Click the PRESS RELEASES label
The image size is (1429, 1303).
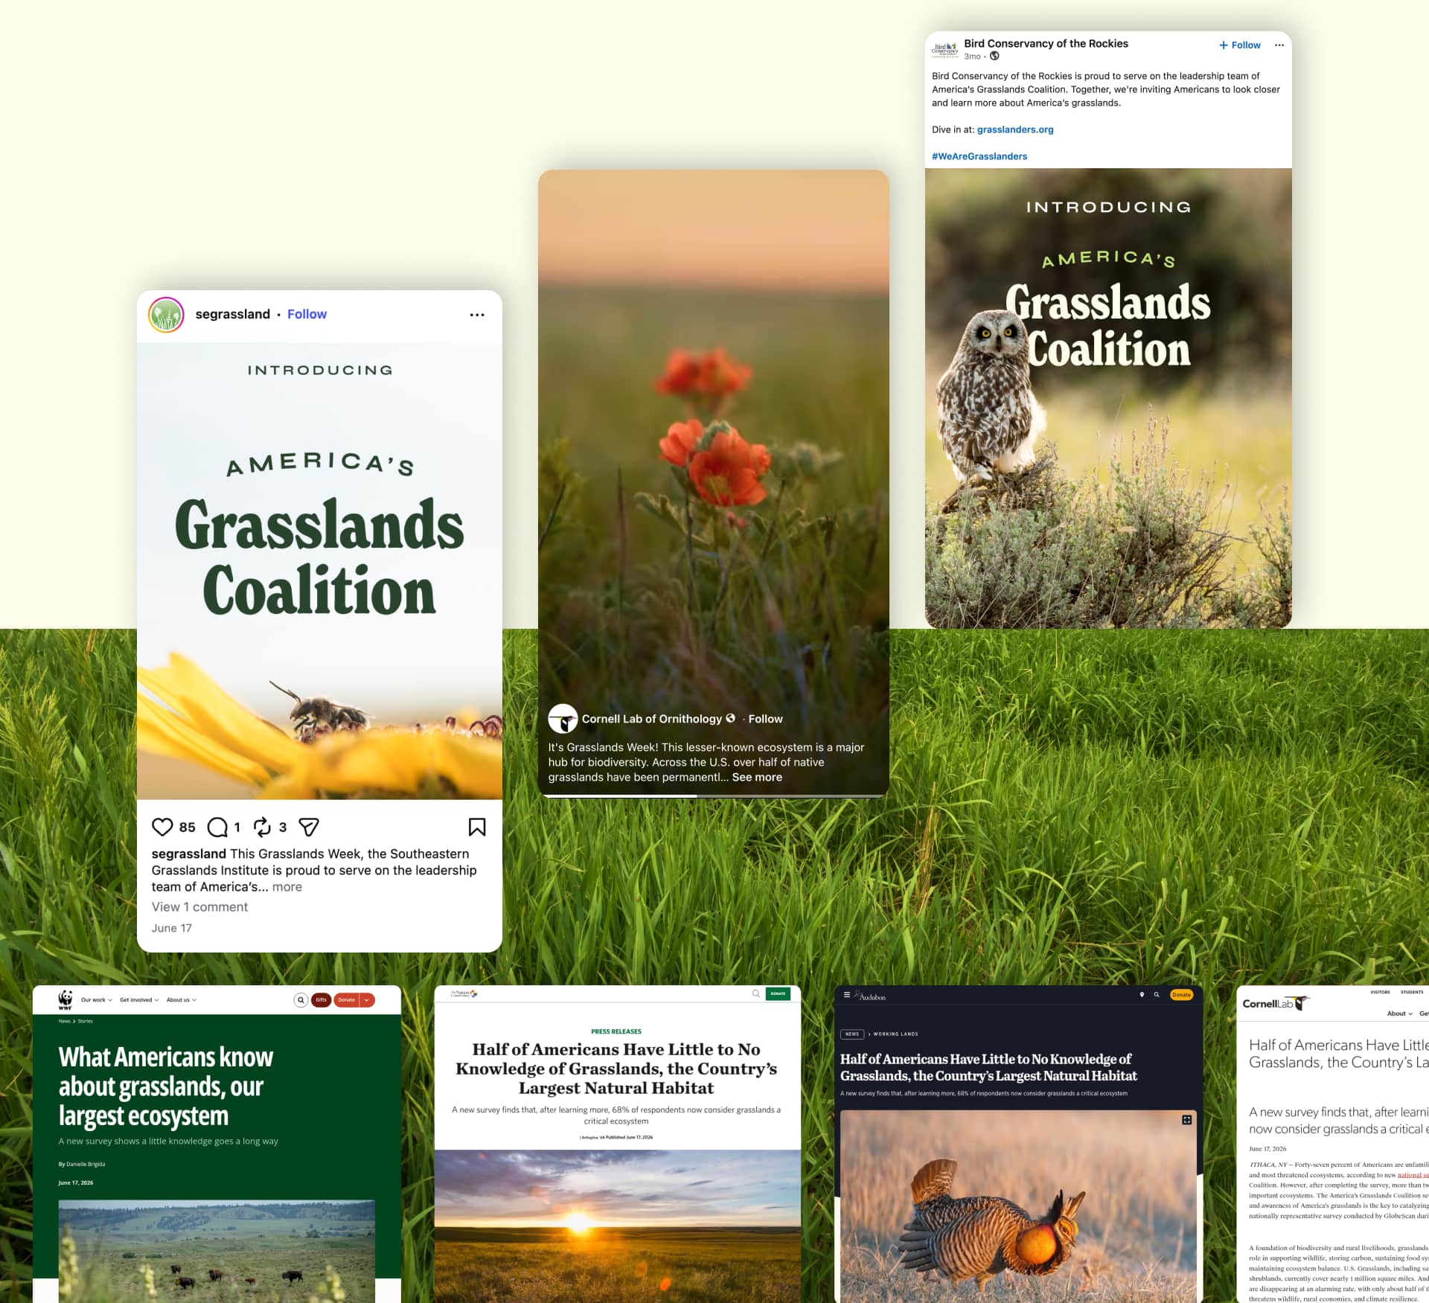(616, 1031)
